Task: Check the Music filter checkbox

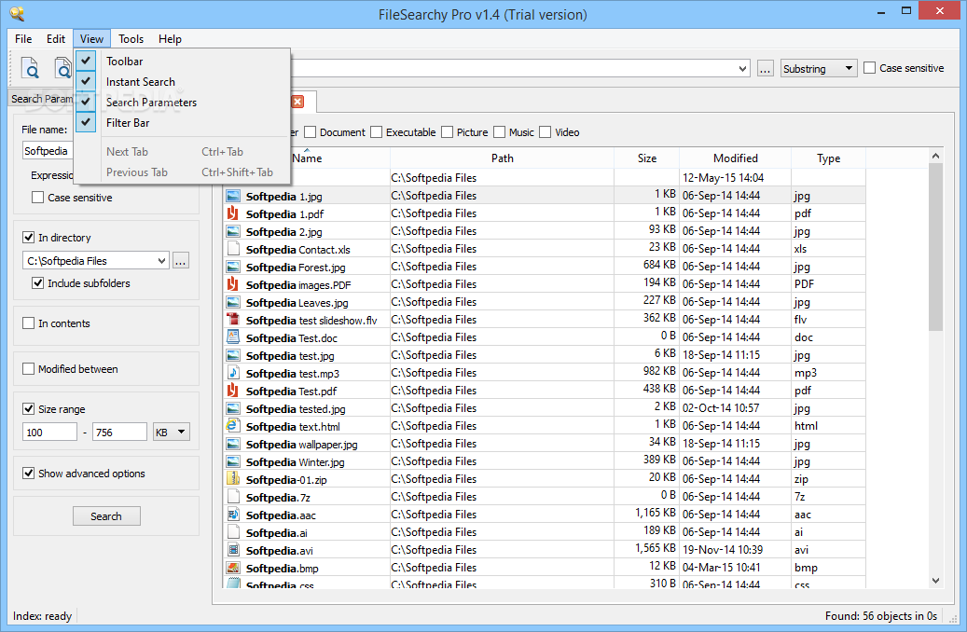Action: point(500,132)
